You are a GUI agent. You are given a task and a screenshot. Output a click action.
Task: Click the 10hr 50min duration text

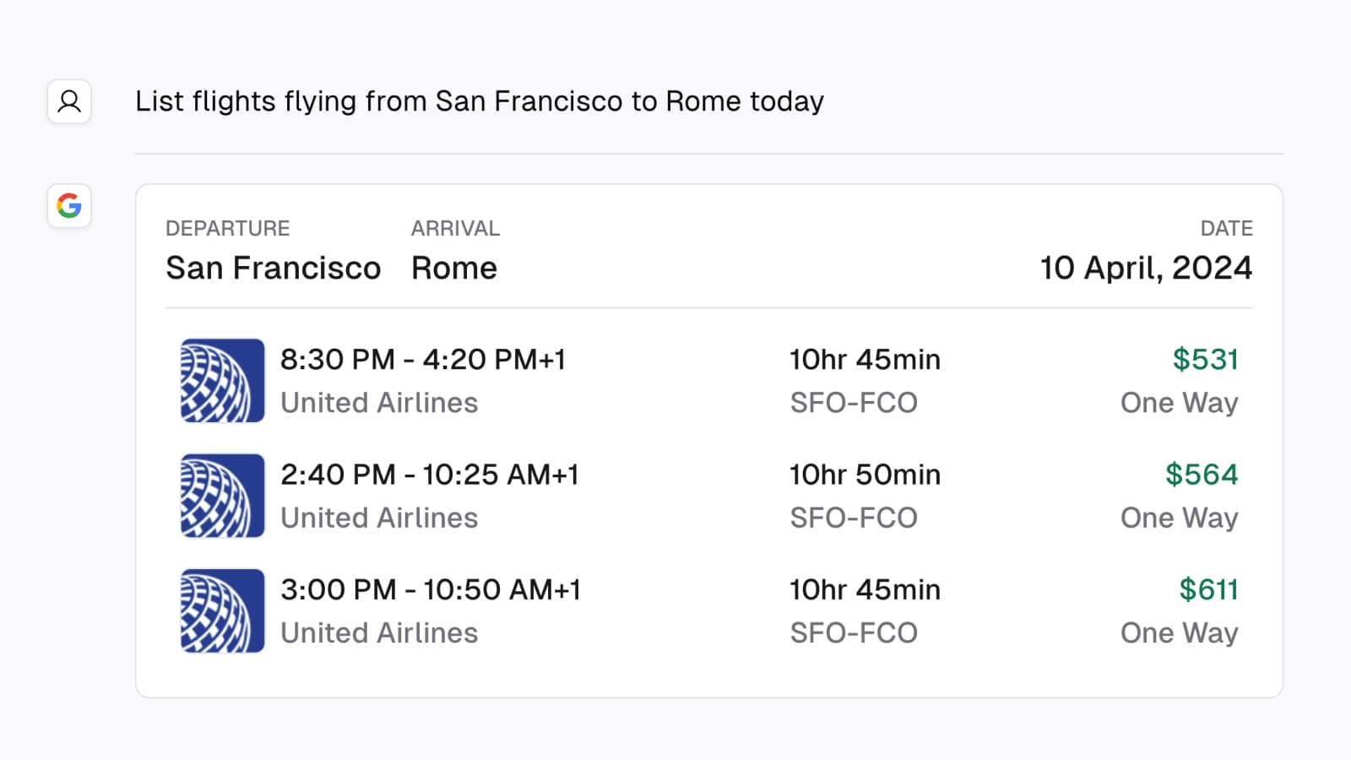[865, 475]
